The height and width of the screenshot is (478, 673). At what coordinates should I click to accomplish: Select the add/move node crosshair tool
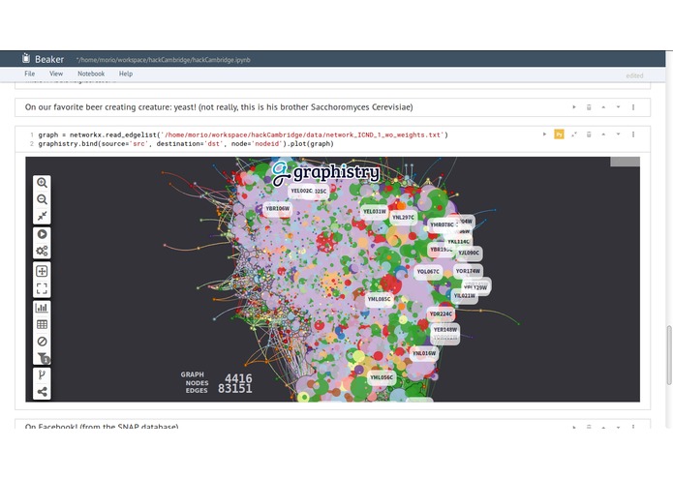click(x=42, y=271)
